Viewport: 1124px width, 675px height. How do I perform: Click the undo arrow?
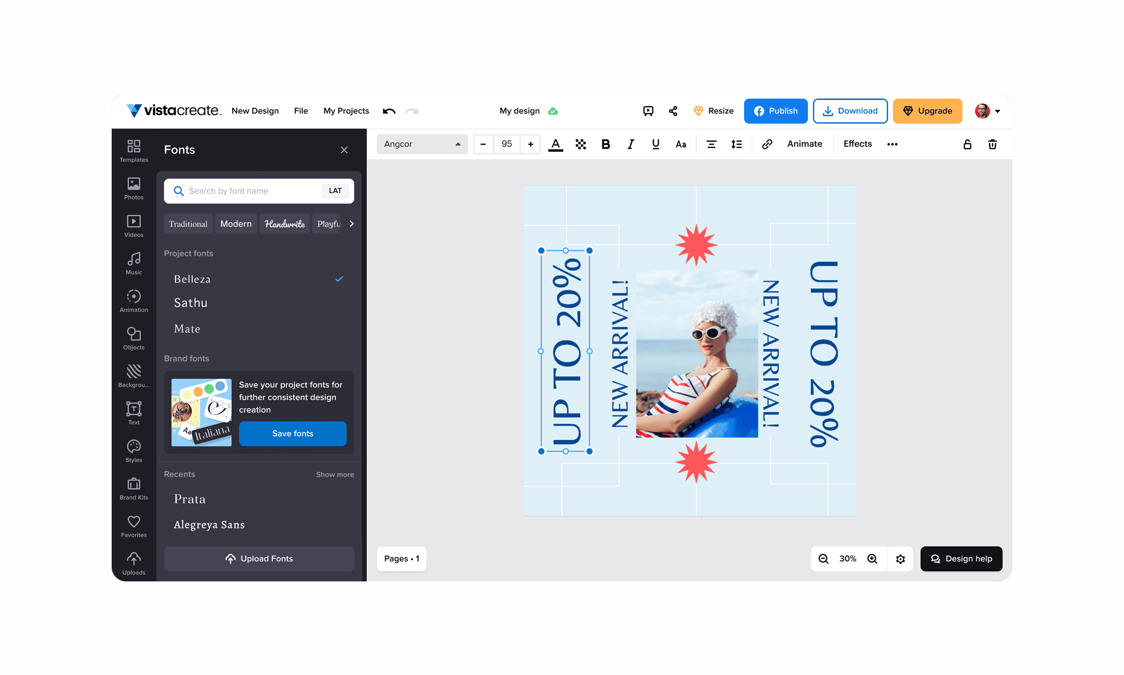tap(389, 111)
